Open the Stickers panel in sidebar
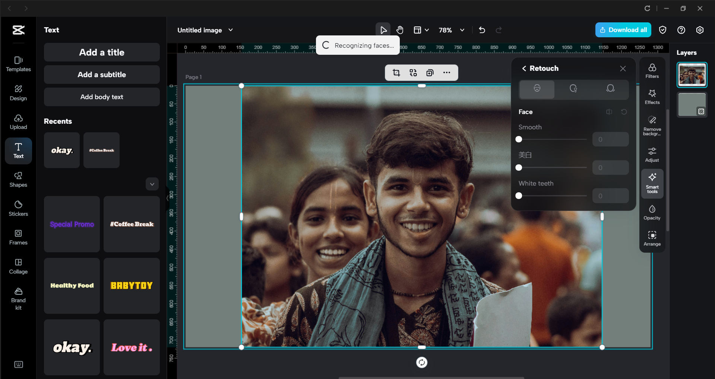The image size is (715, 379). pyautogui.click(x=18, y=208)
